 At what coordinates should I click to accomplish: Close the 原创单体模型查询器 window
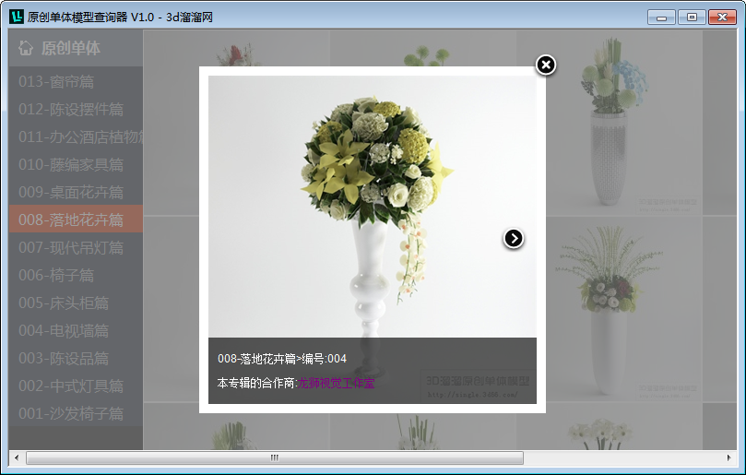(x=722, y=18)
